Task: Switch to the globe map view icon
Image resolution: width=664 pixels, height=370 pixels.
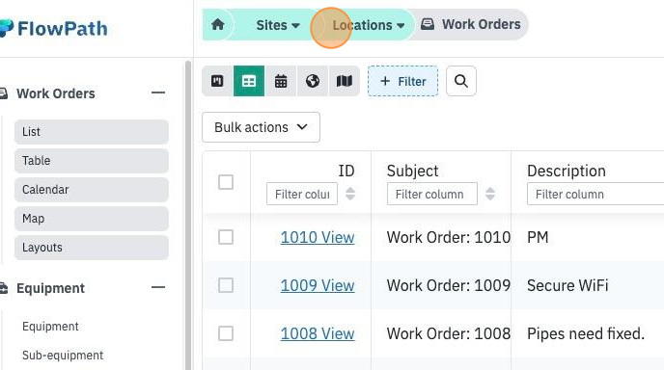Action: [313, 81]
